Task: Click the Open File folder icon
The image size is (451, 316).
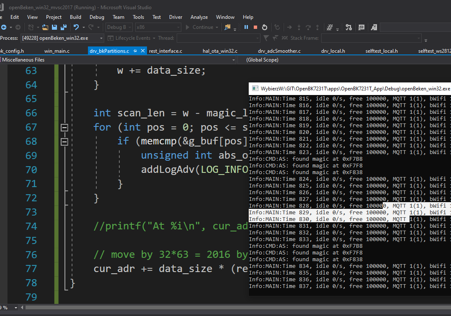Action: (x=45, y=27)
